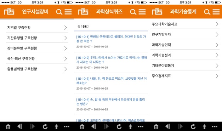Go forward using arrow under 연구시설장비 screen
The height and width of the screenshot is (131, 222).
point(33,126)
